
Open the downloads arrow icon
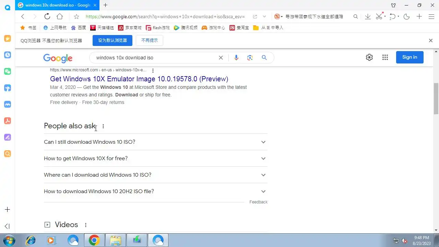368,16
